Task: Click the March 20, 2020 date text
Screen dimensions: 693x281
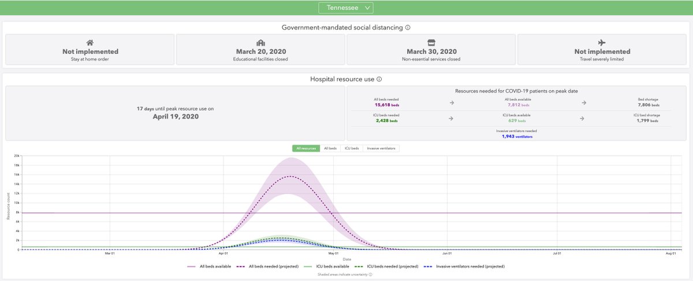Action: pos(261,51)
